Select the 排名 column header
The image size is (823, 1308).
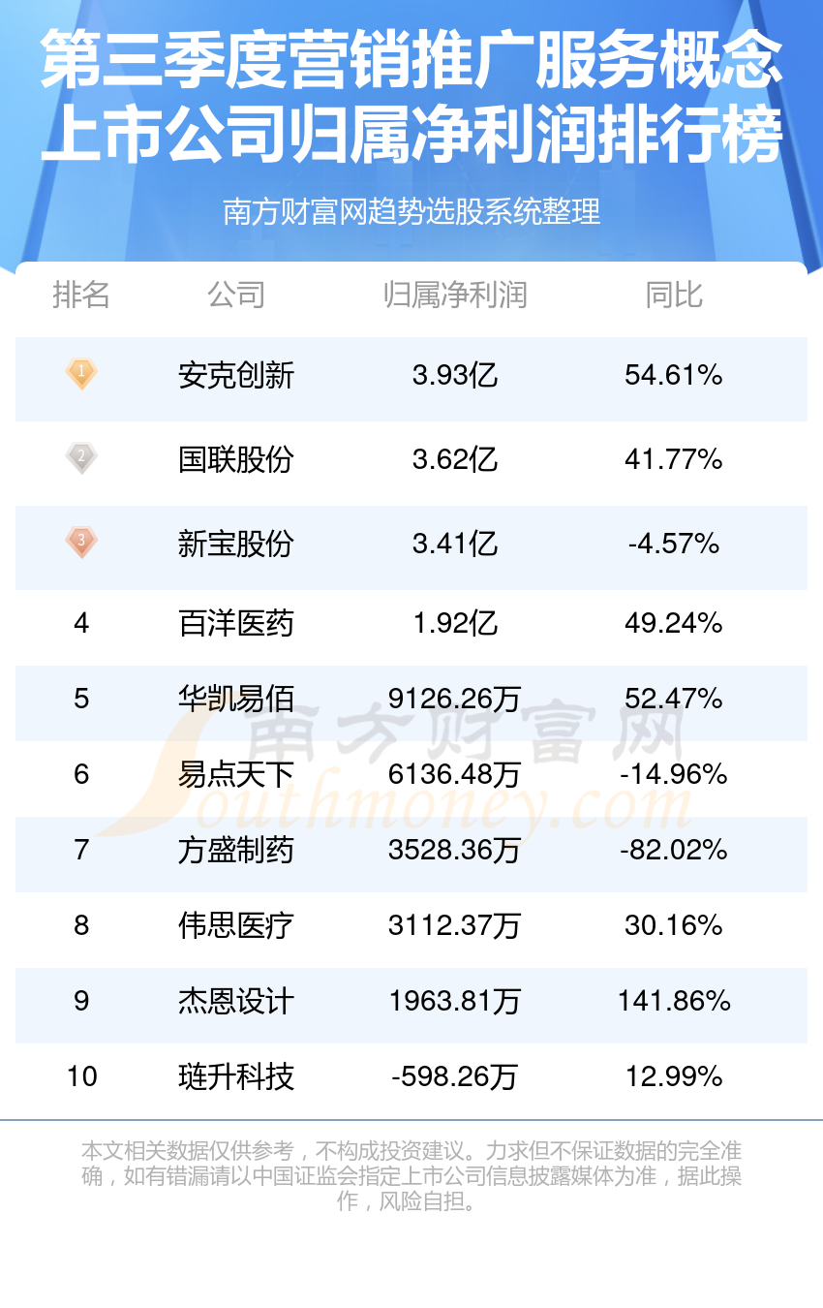coord(81,295)
